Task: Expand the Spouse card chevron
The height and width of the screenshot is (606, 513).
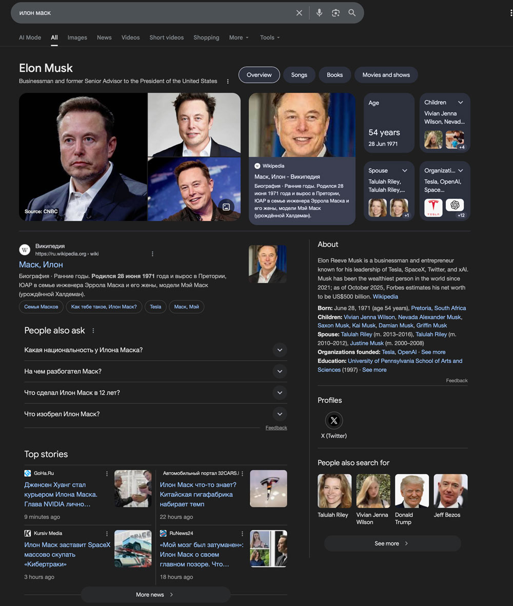Action: tap(404, 170)
